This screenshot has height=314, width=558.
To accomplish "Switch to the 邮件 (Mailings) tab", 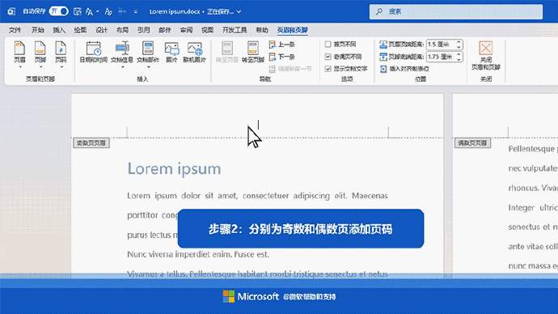I will pyautogui.click(x=164, y=30).
